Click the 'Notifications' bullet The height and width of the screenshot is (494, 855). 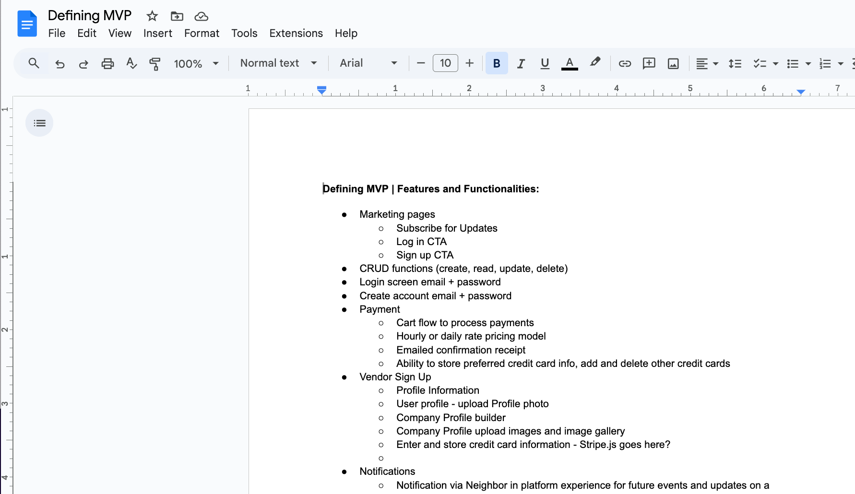point(387,471)
